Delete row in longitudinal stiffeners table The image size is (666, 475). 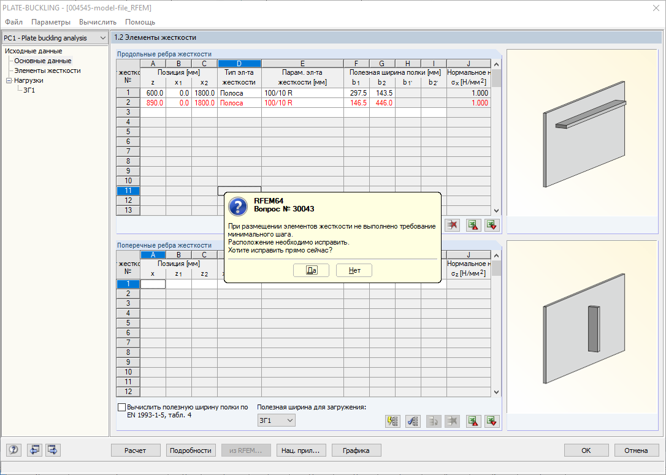click(453, 225)
